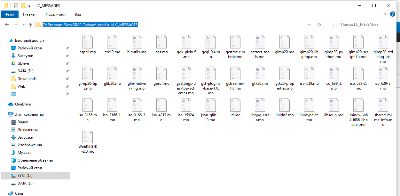Screen dimensions: 400x196
Task: Select the SYST (C:) drive
Action: 35,176
